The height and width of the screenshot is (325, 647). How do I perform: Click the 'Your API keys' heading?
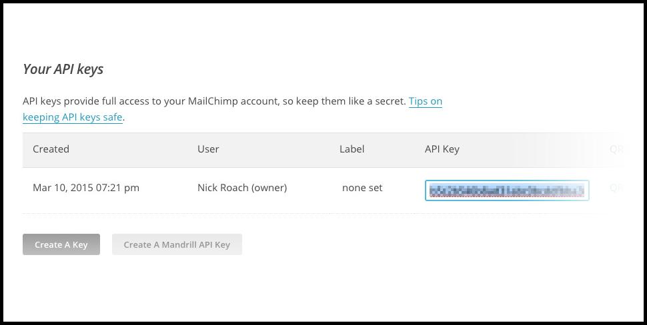pyautogui.click(x=63, y=69)
